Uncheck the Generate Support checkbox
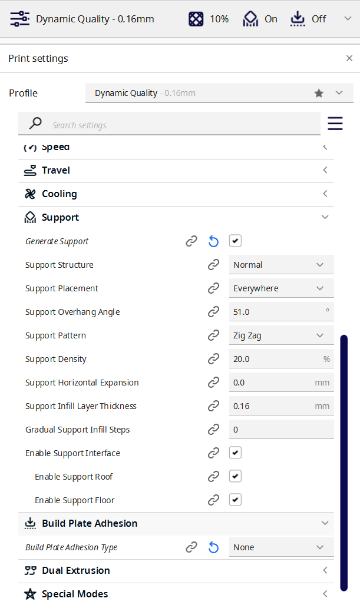 (236, 241)
